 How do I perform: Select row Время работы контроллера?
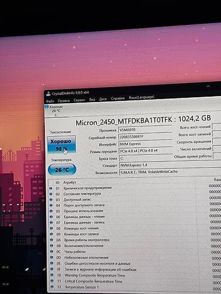tap(135, 240)
